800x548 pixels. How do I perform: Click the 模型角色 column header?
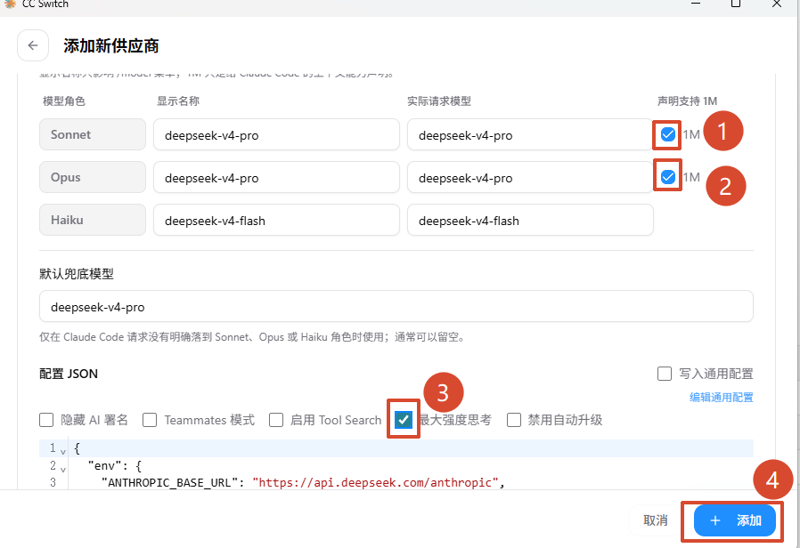point(64,101)
